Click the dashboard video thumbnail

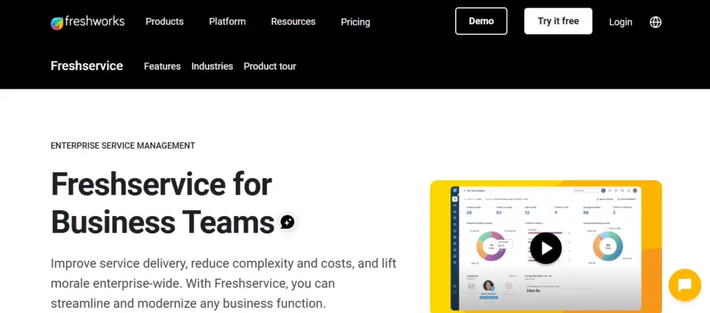coord(546,247)
